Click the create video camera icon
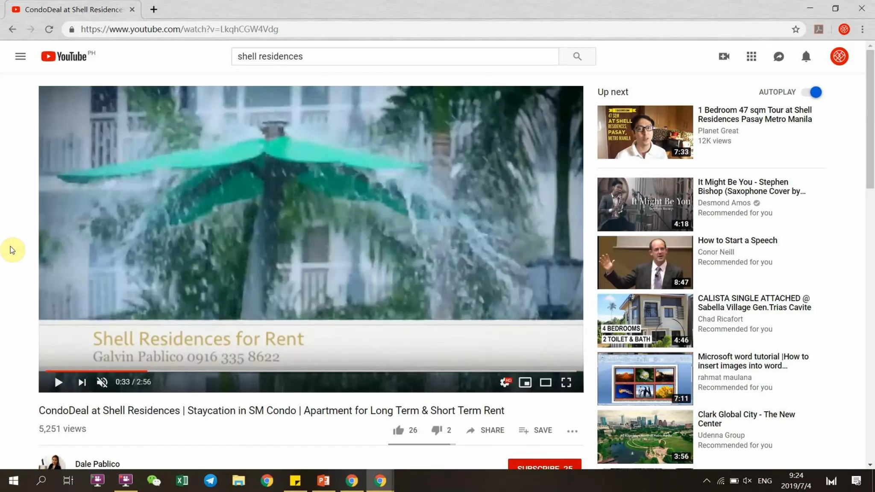Screen dimensions: 875x492 click(724, 56)
